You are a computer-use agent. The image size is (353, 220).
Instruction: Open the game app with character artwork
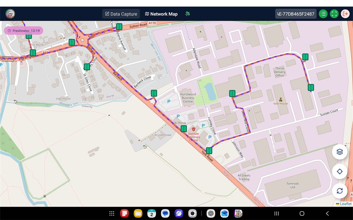point(238,214)
